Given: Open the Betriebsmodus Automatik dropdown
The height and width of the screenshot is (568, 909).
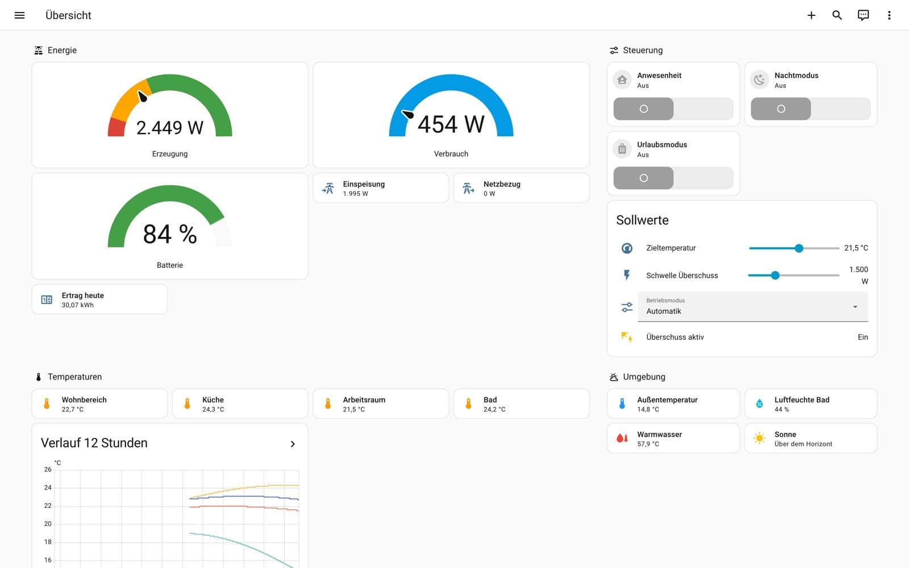Looking at the screenshot, I should pyautogui.click(x=753, y=307).
